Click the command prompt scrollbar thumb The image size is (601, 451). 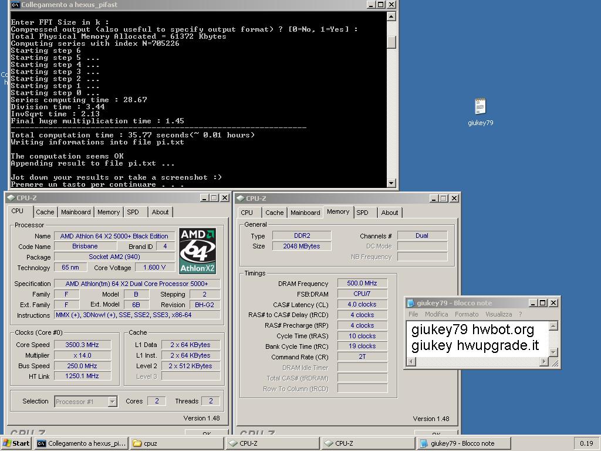391,42
